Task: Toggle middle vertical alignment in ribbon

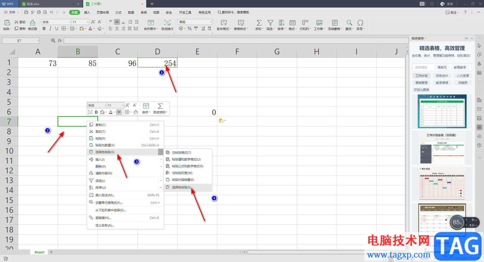Action: (117, 22)
